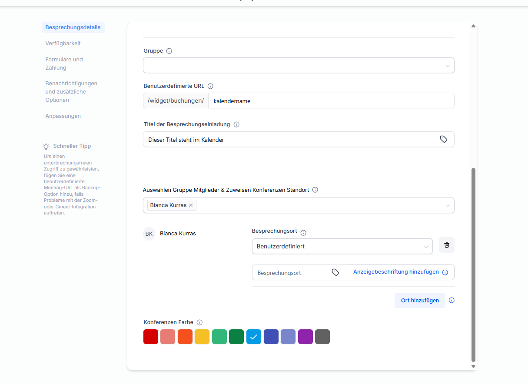Click tag icon in Besprechungsort input
The height and width of the screenshot is (385, 528).
click(x=335, y=272)
